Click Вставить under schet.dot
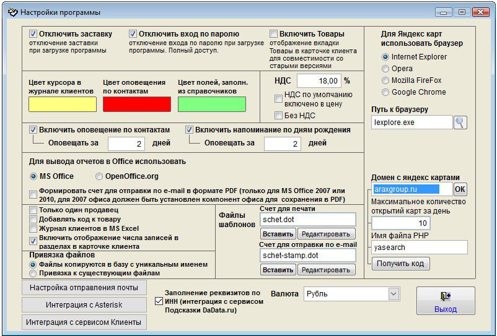The image size is (497, 336). pyautogui.click(x=278, y=234)
